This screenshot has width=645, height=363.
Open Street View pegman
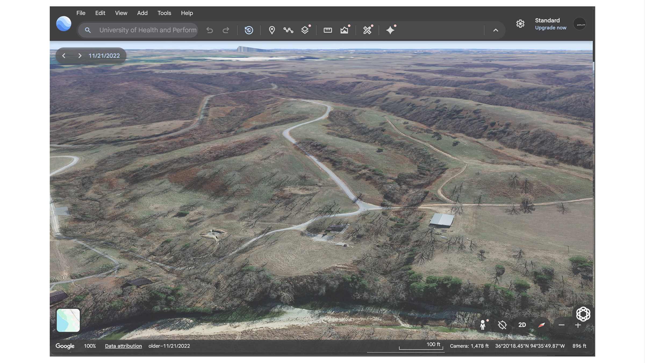coord(483,325)
